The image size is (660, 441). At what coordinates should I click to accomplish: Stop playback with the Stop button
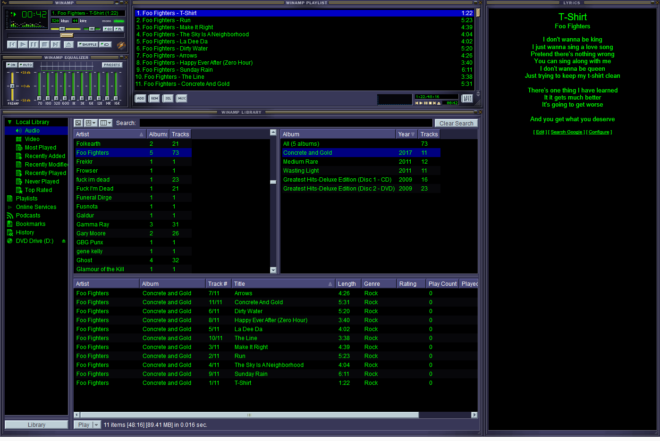click(45, 44)
